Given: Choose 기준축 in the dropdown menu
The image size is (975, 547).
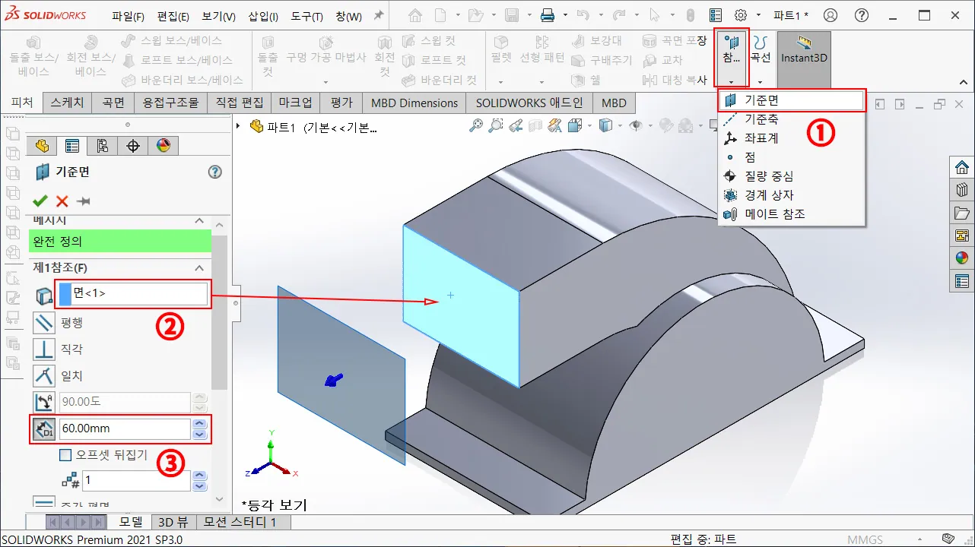Looking at the screenshot, I should click(x=792, y=119).
